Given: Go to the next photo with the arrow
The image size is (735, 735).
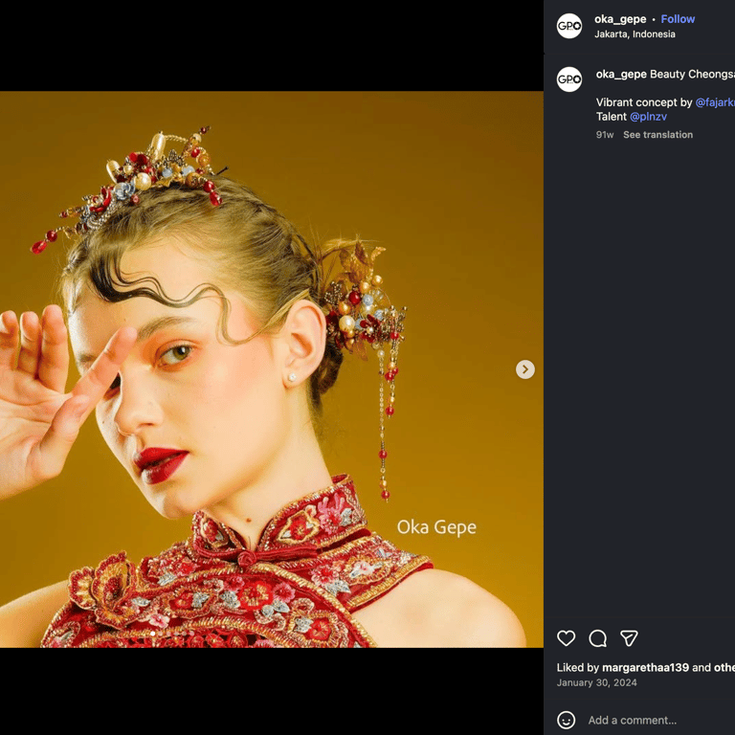Looking at the screenshot, I should (x=525, y=369).
